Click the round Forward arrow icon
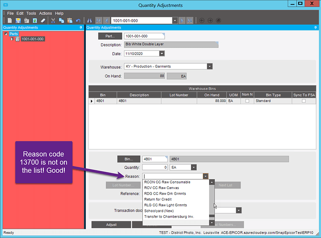Image resolution: width=321 pixels, height=238 pixels. tap(210, 20)
